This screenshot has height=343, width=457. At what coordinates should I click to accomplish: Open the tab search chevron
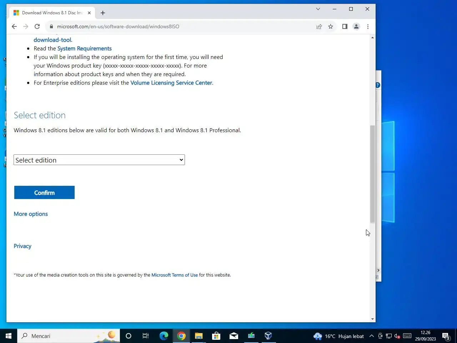point(318,9)
